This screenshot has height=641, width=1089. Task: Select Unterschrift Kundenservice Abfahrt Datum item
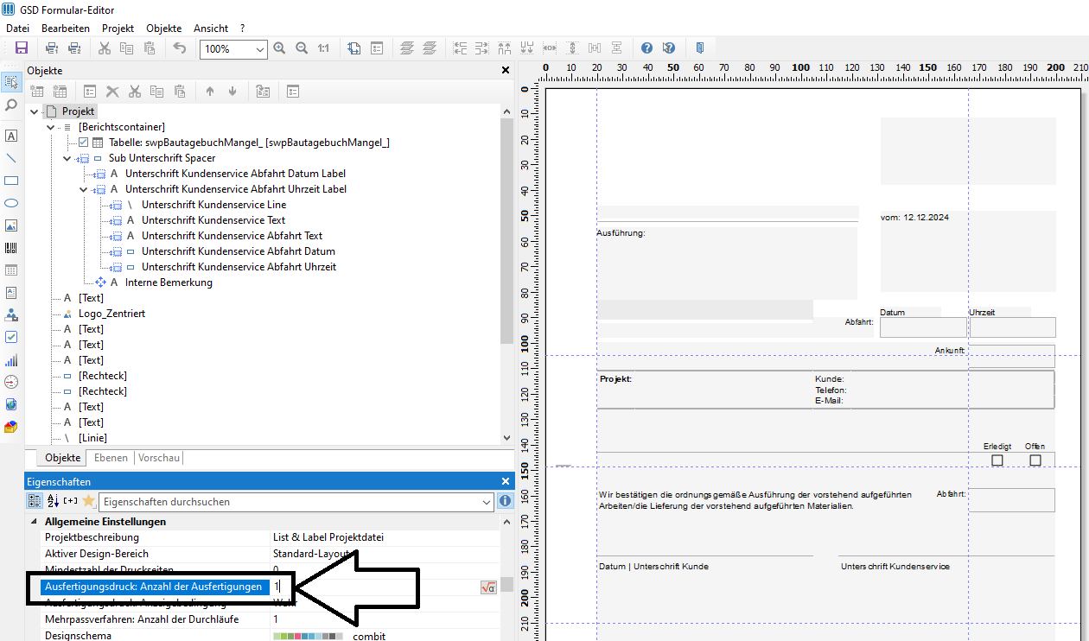click(238, 251)
